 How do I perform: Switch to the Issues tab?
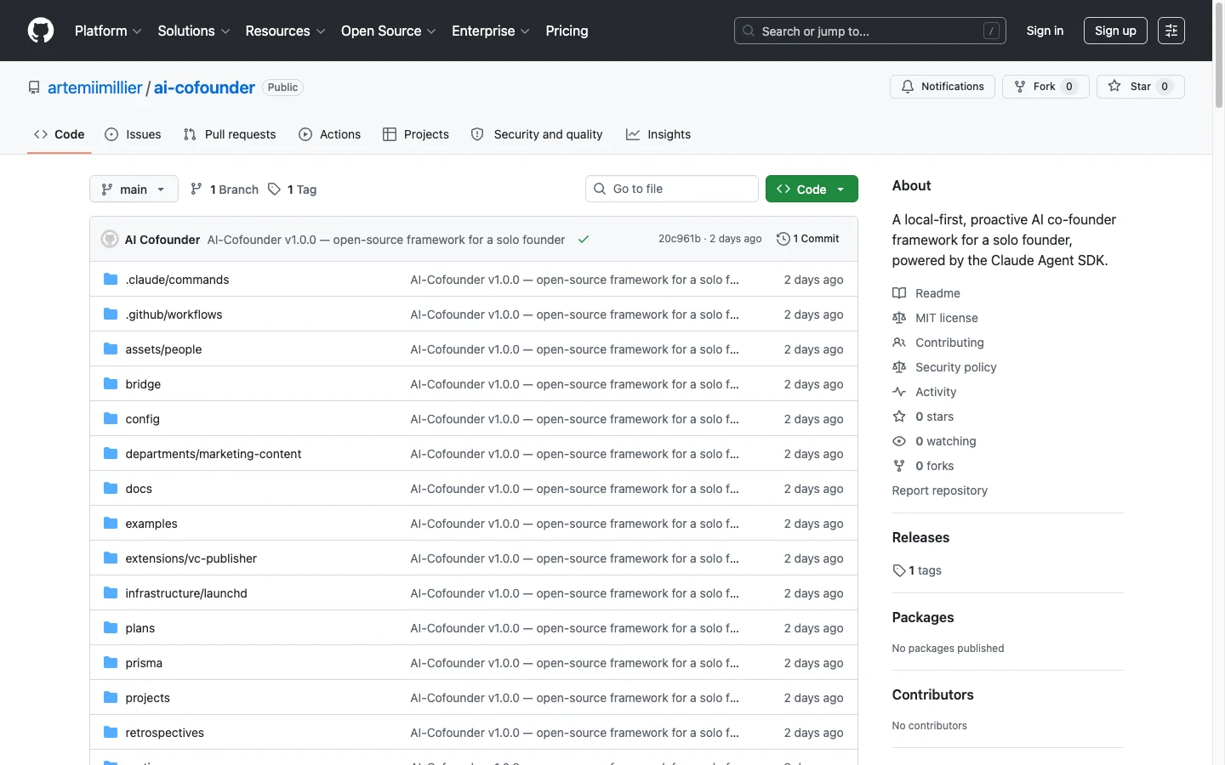[133, 134]
